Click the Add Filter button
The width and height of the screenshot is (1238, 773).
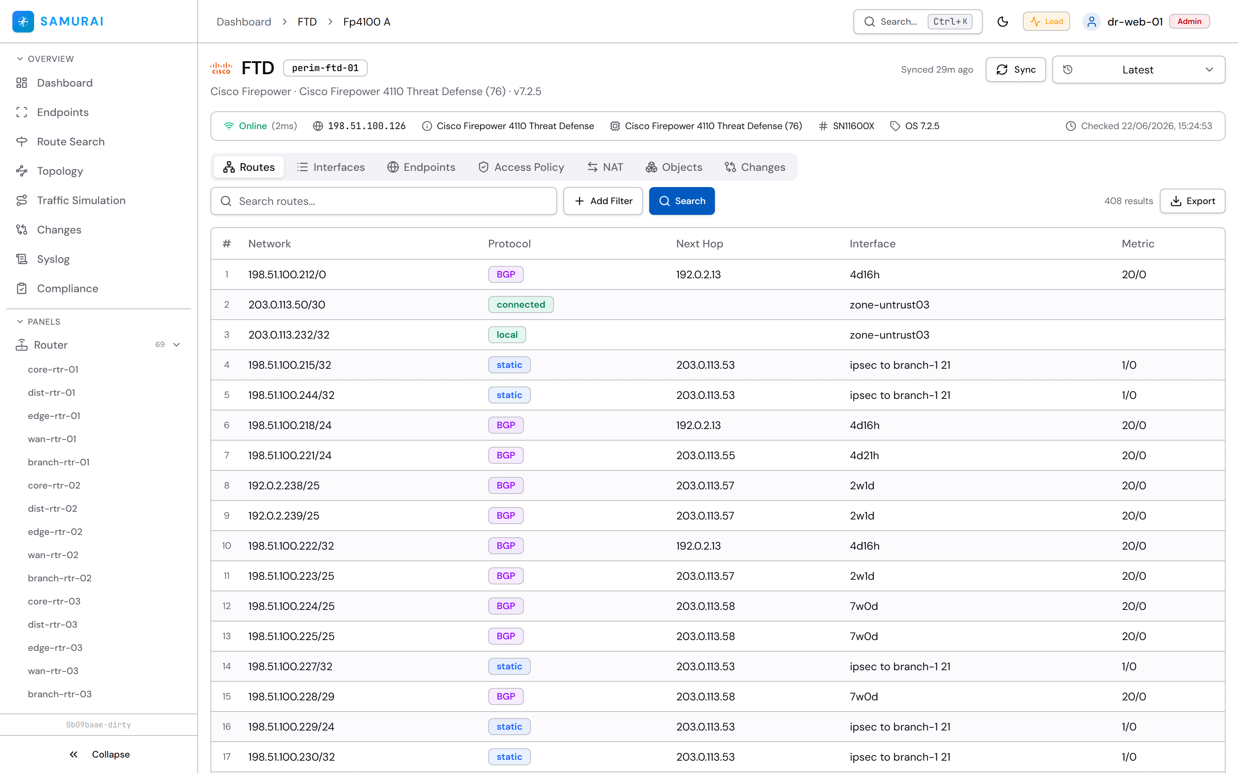[603, 201]
